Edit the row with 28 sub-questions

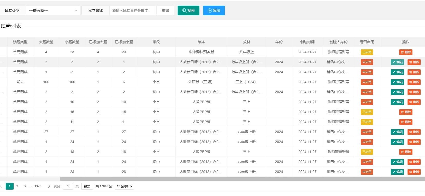point(397,172)
